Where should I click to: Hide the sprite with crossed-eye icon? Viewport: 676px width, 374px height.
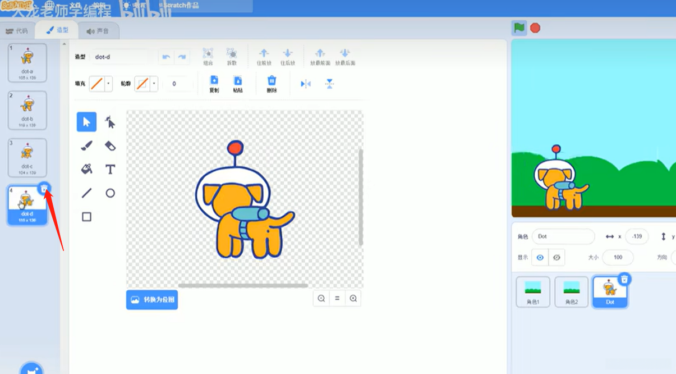click(x=557, y=257)
